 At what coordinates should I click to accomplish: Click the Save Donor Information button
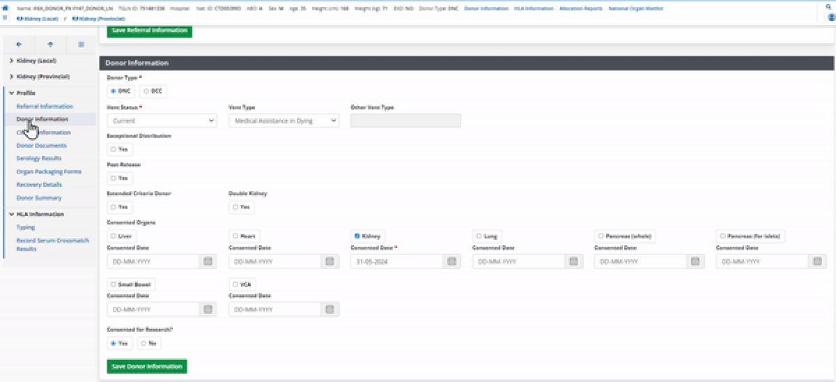pos(147,366)
